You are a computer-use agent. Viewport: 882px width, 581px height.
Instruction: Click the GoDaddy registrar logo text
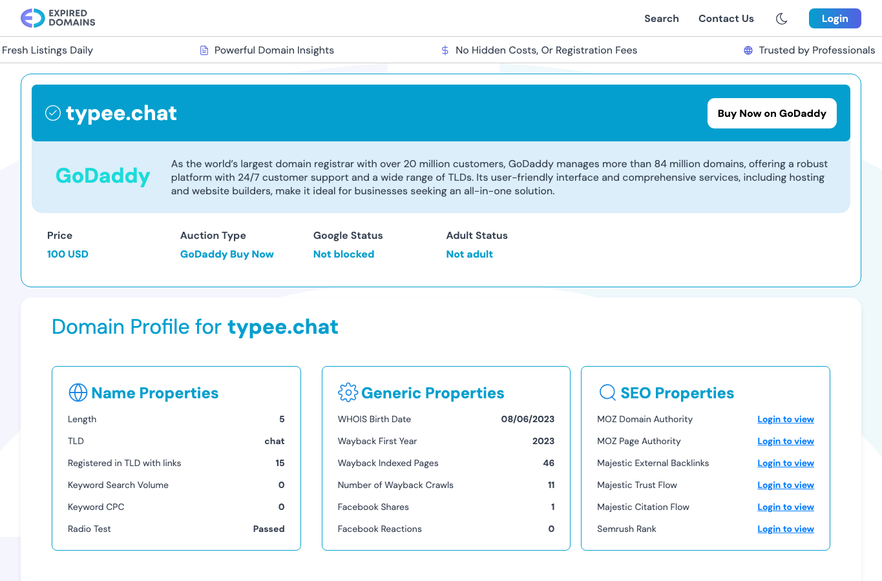103,176
